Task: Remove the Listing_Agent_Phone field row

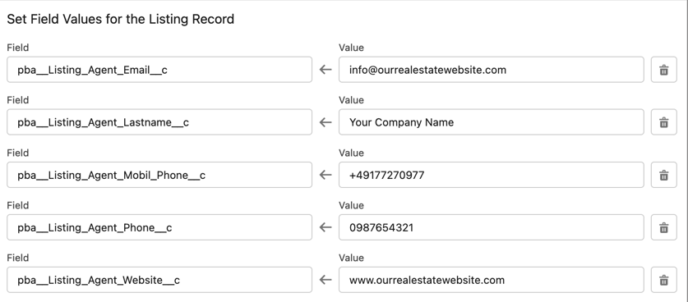Action: coord(664,227)
